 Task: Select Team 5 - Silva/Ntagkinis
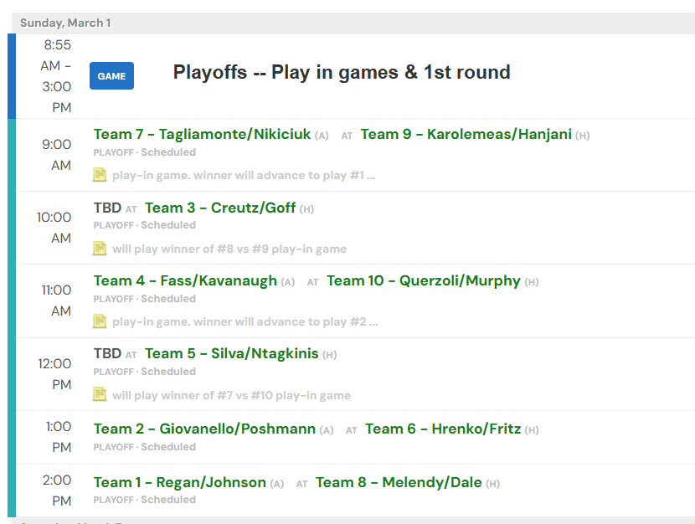coord(231,353)
